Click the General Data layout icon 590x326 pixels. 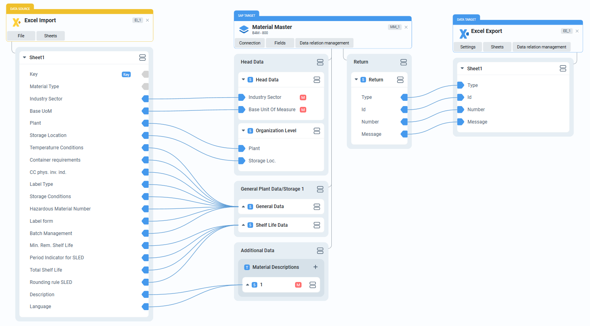(317, 206)
